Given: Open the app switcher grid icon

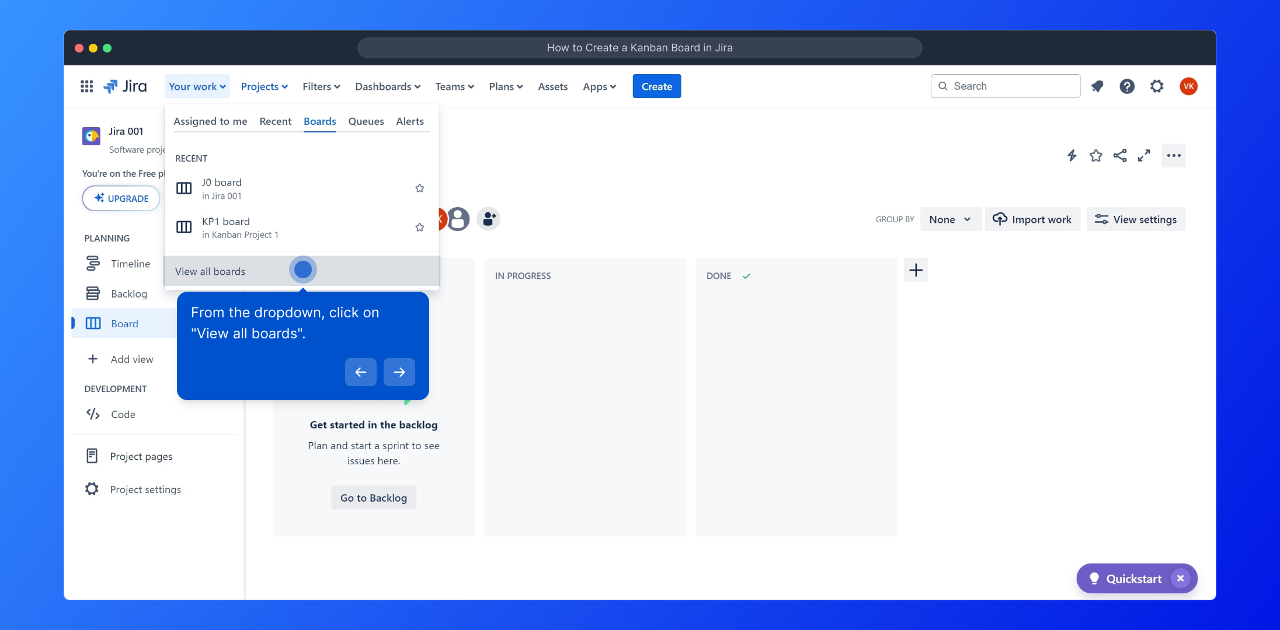Looking at the screenshot, I should (86, 86).
